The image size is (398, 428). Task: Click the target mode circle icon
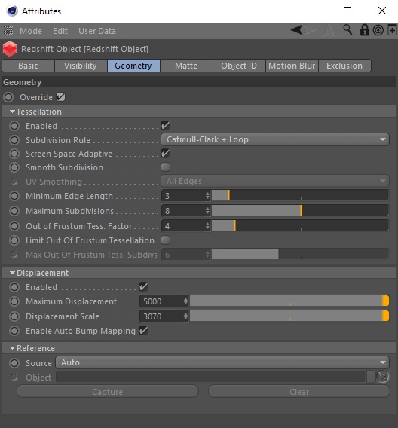tap(378, 30)
